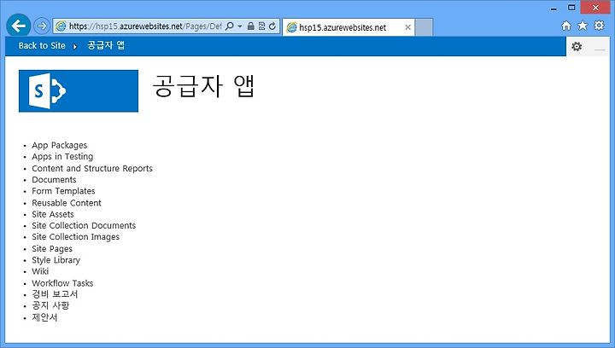
Task: Open Apps in Testing list item
Action: click(62, 157)
